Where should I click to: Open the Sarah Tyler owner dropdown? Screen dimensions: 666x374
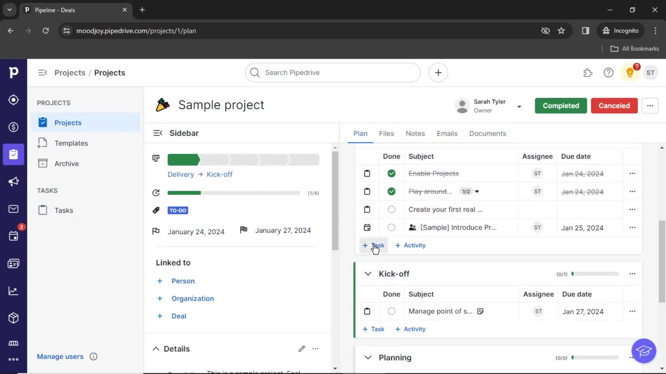519,106
